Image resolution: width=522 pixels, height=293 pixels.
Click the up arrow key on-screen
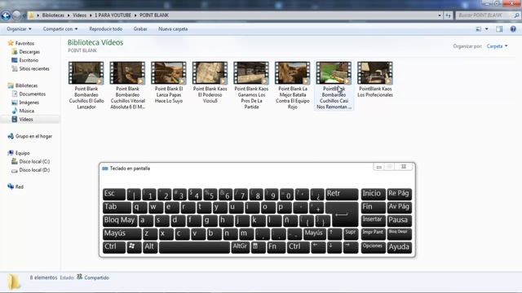(334, 234)
